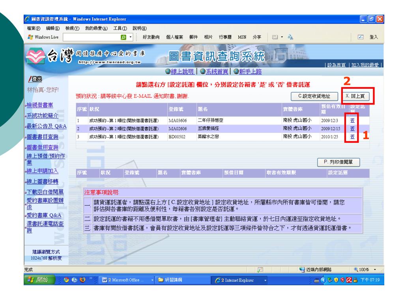Open 線上預借/預約作業 sidebar link
The width and height of the screenshot is (404, 303).
[46, 159]
